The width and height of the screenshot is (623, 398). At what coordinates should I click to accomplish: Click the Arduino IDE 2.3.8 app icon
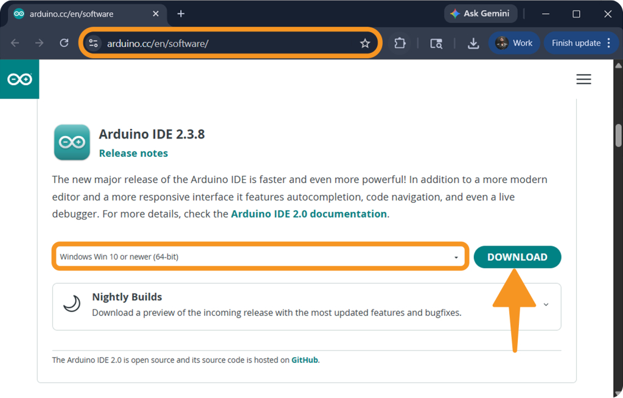click(71, 142)
